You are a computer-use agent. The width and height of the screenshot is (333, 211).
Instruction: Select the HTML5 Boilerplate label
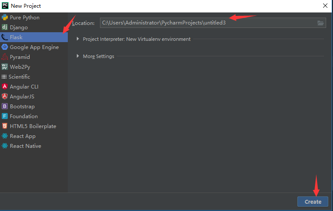click(33, 126)
